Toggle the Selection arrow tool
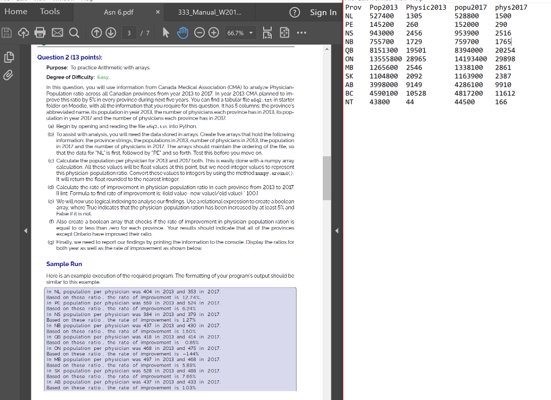The height and width of the screenshot is (400, 551). [x=166, y=33]
